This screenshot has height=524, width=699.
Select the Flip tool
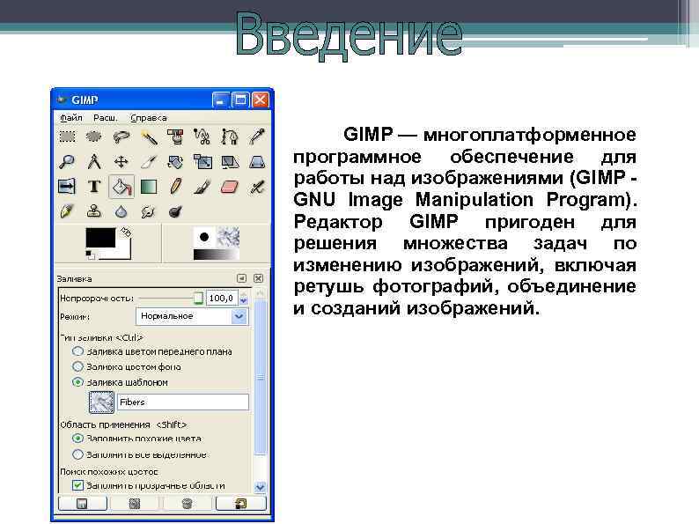pyautogui.click(x=67, y=187)
